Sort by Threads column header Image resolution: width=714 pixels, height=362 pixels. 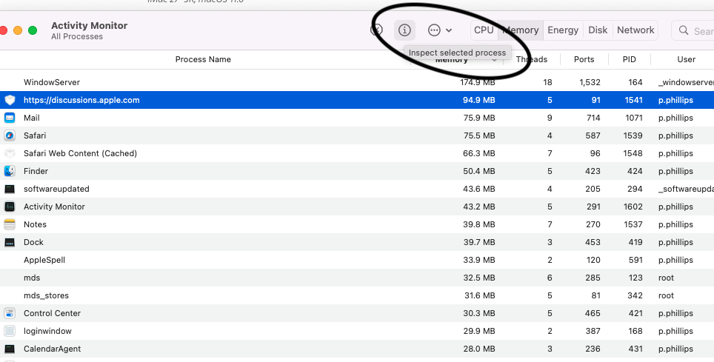coord(531,59)
